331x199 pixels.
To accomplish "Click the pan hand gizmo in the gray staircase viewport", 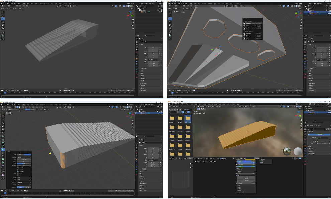I will click(133, 23).
